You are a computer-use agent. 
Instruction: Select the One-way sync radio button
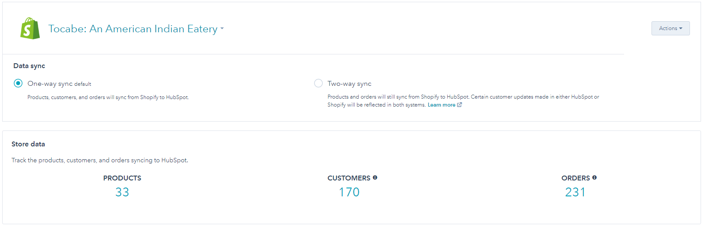tap(18, 83)
